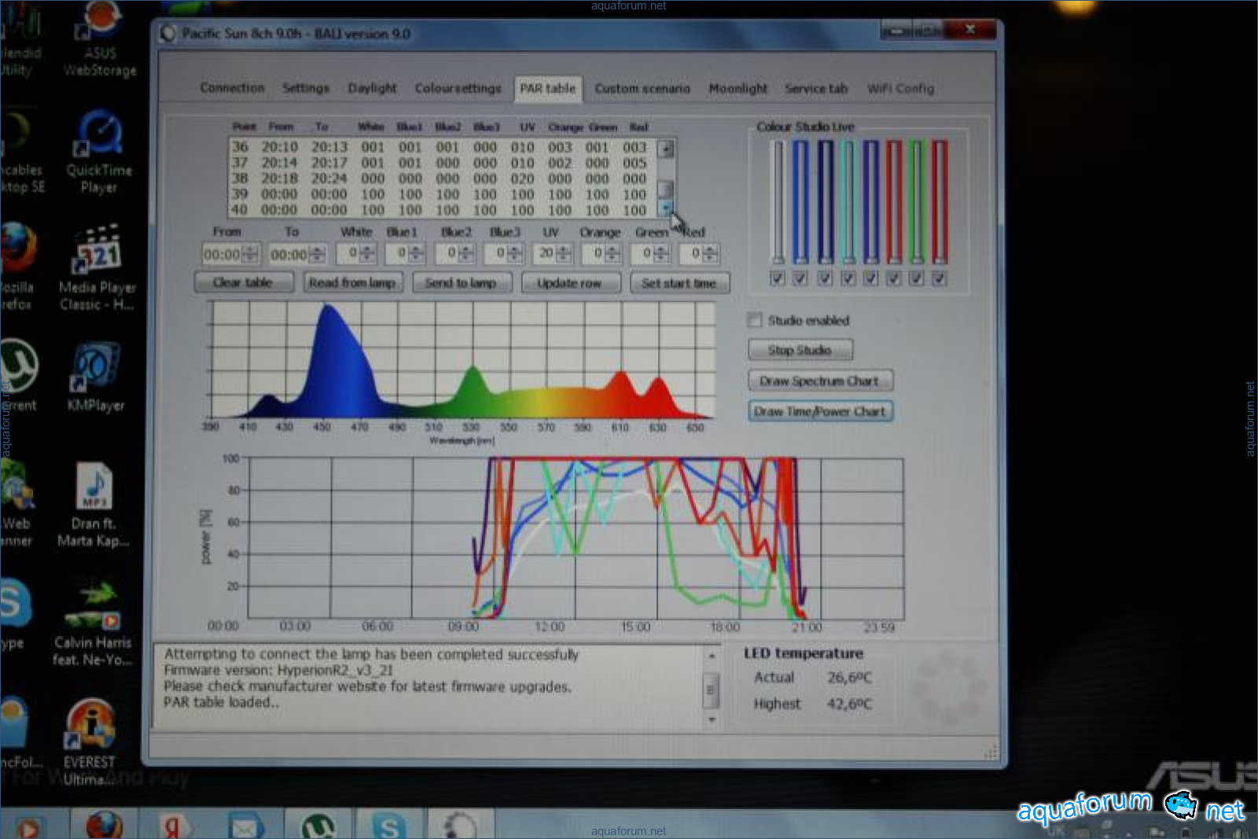This screenshot has width=1258, height=839.
Task: Click the White value input field
Action: point(349,253)
